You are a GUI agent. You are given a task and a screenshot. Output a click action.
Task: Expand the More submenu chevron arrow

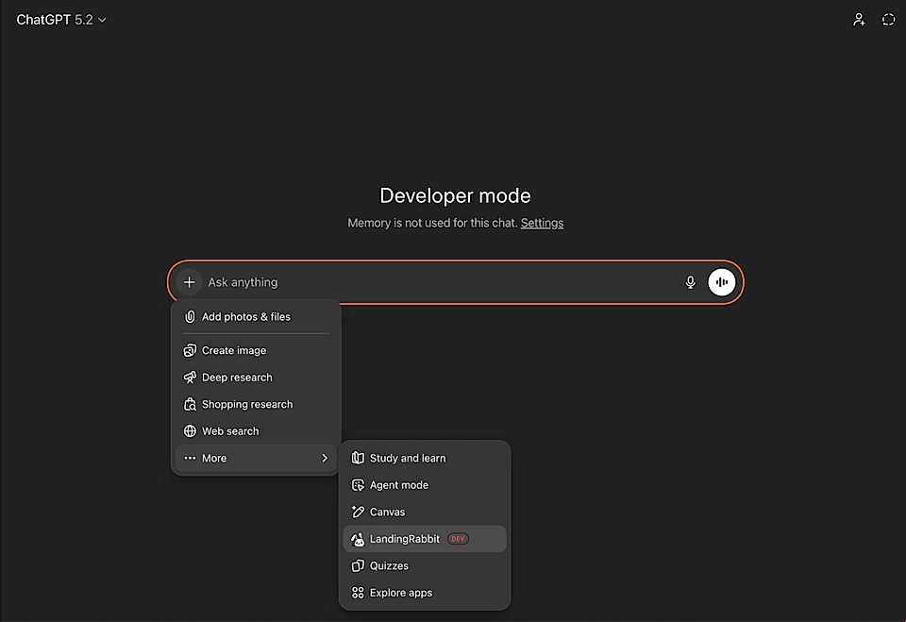[x=325, y=458]
